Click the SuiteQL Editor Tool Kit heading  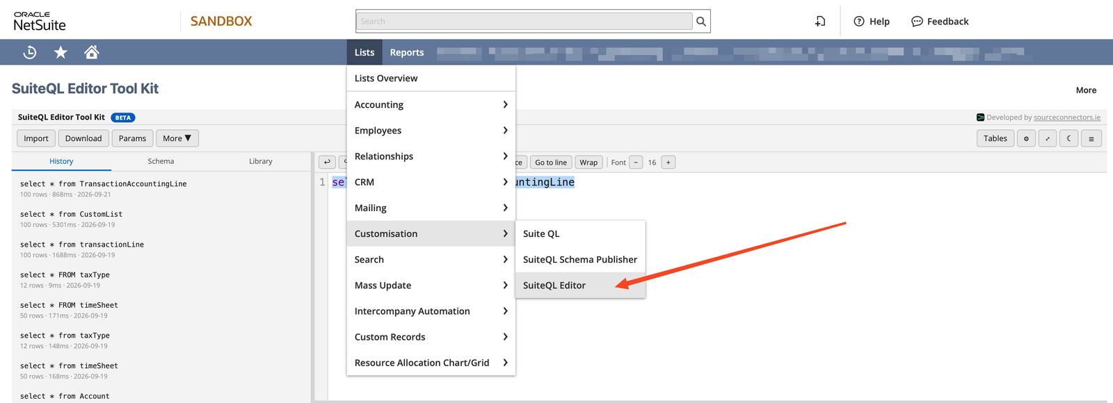point(85,88)
